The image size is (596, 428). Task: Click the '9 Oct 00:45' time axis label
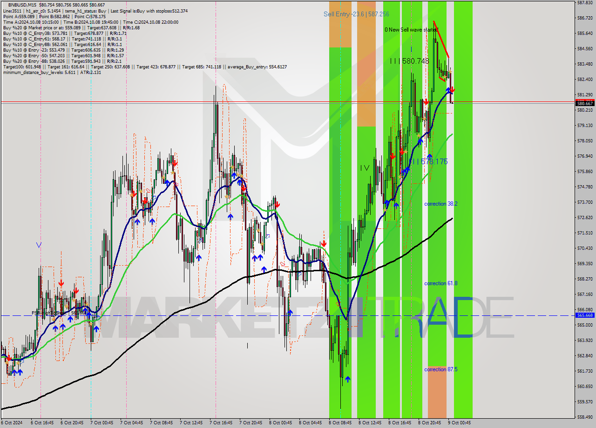459,423
